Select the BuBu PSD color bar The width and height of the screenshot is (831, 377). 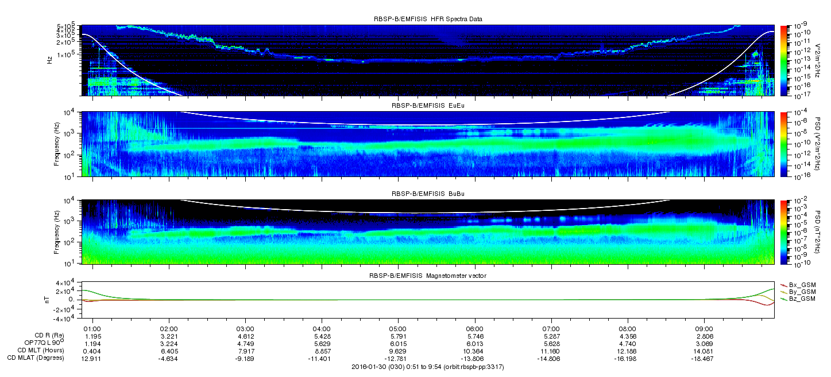[783, 231]
